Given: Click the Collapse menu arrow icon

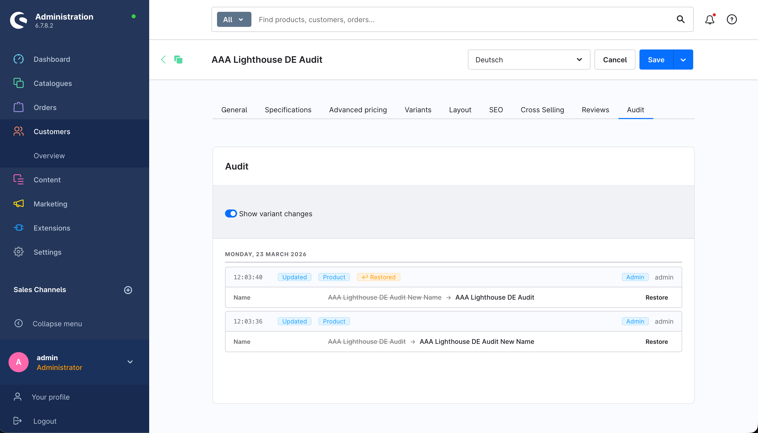Looking at the screenshot, I should point(18,323).
